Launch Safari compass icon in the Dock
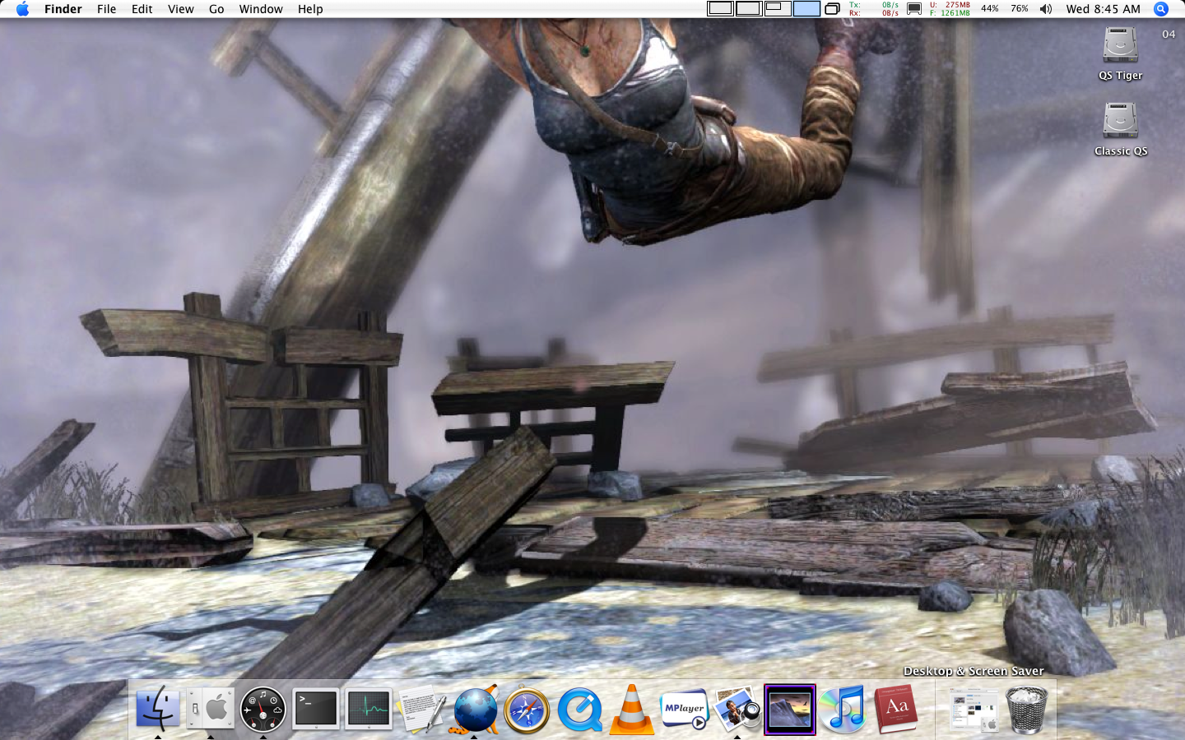The height and width of the screenshot is (740, 1185). coord(527,710)
